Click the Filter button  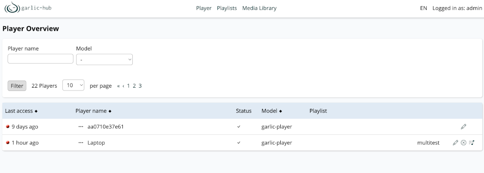(x=17, y=86)
